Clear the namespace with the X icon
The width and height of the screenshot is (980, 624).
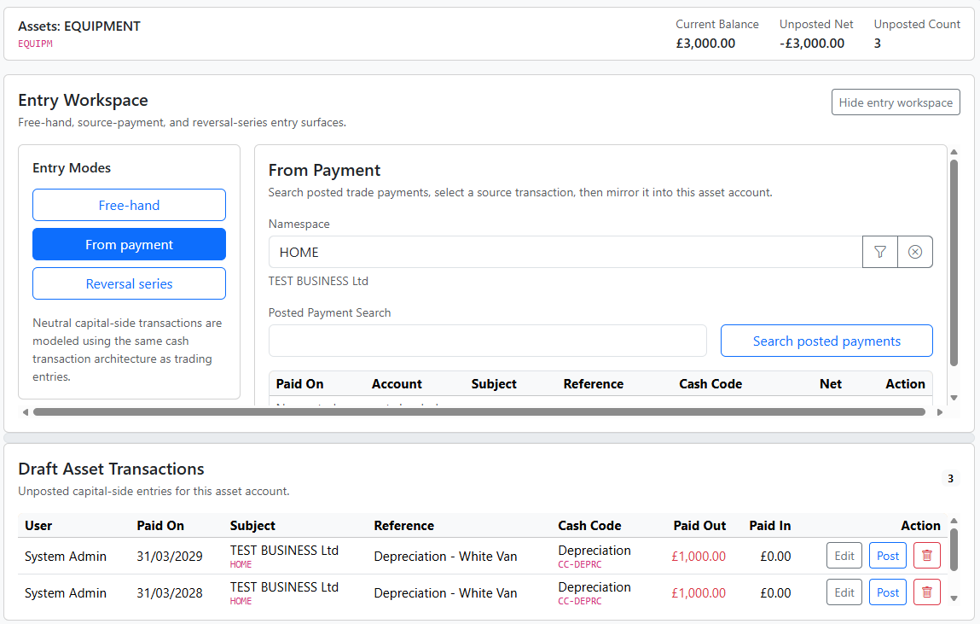coord(915,252)
